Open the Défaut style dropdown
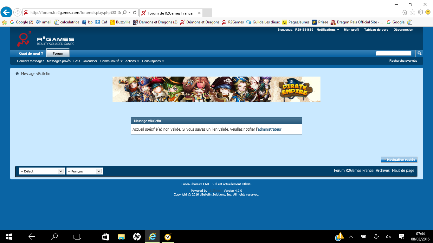This screenshot has width=433, height=243. [42, 171]
